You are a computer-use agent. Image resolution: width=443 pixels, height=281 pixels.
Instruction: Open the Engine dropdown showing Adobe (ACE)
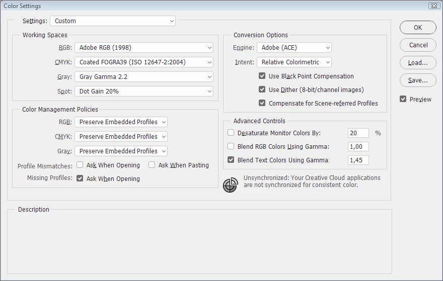[x=294, y=47]
